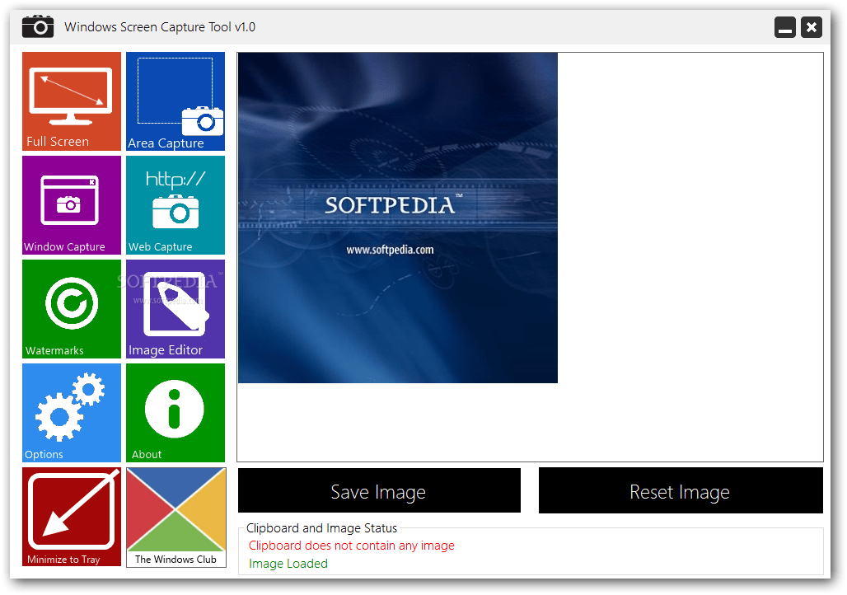
Task: Launch the Web Capture tool
Action: tap(175, 204)
